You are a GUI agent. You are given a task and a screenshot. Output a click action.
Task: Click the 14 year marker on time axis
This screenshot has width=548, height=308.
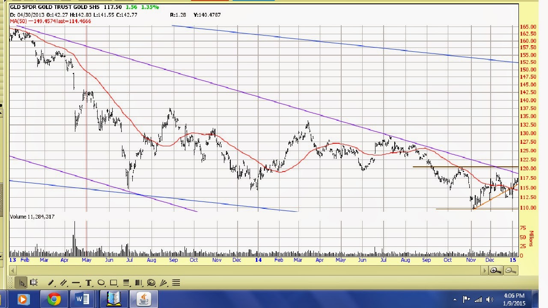click(x=258, y=260)
